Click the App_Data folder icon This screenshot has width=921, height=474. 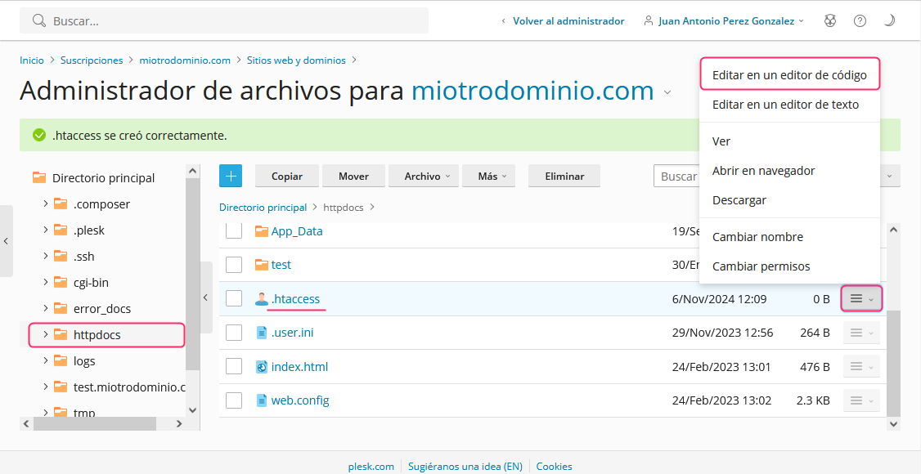pos(262,231)
